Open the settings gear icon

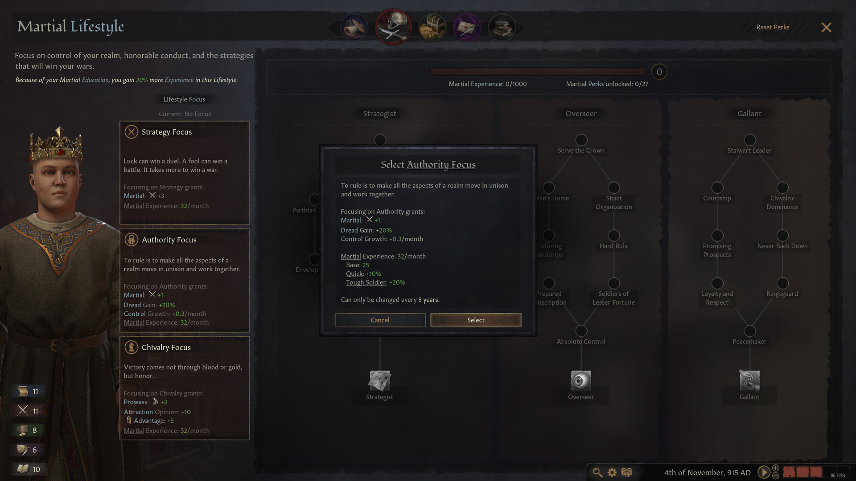[612, 473]
